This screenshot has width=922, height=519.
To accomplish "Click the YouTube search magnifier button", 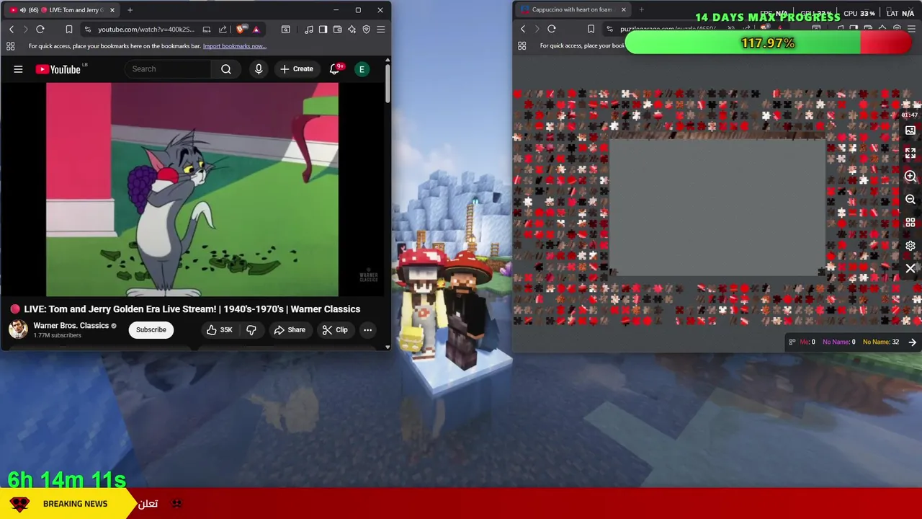I will coord(226,69).
